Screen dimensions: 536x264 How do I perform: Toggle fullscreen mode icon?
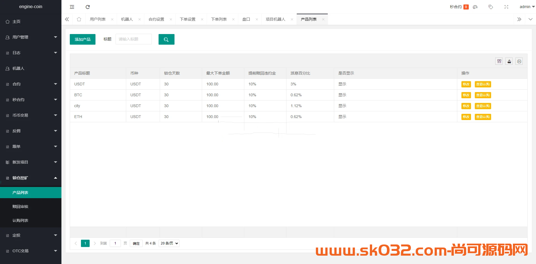click(506, 7)
